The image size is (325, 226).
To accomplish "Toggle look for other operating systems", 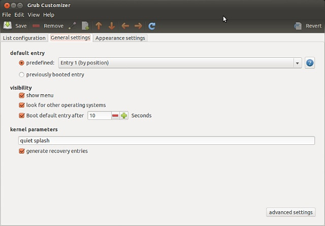I will click(x=22, y=105).
